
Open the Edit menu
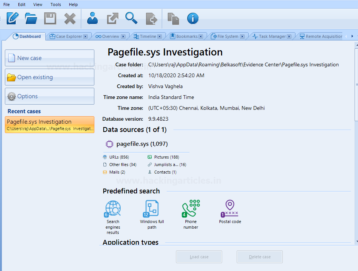(x=22, y=4)
